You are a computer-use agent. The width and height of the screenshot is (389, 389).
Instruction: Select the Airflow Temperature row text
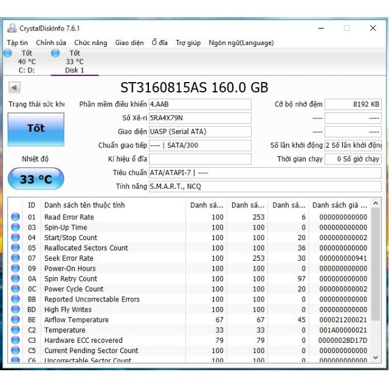click(x=77, y=320)
